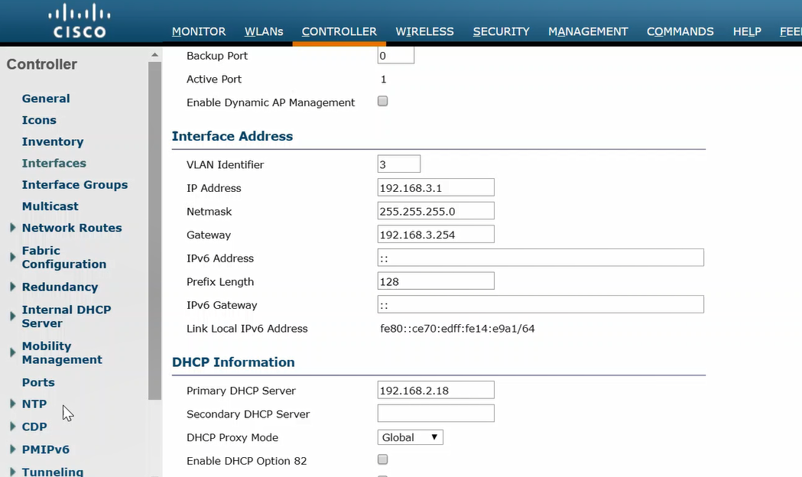Click the DHCP Information heading
Viewport: 802px width, 477px height.
pos(233,362)
